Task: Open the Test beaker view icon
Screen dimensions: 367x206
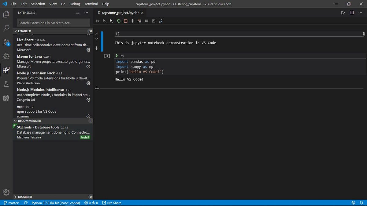Action: 6,84
